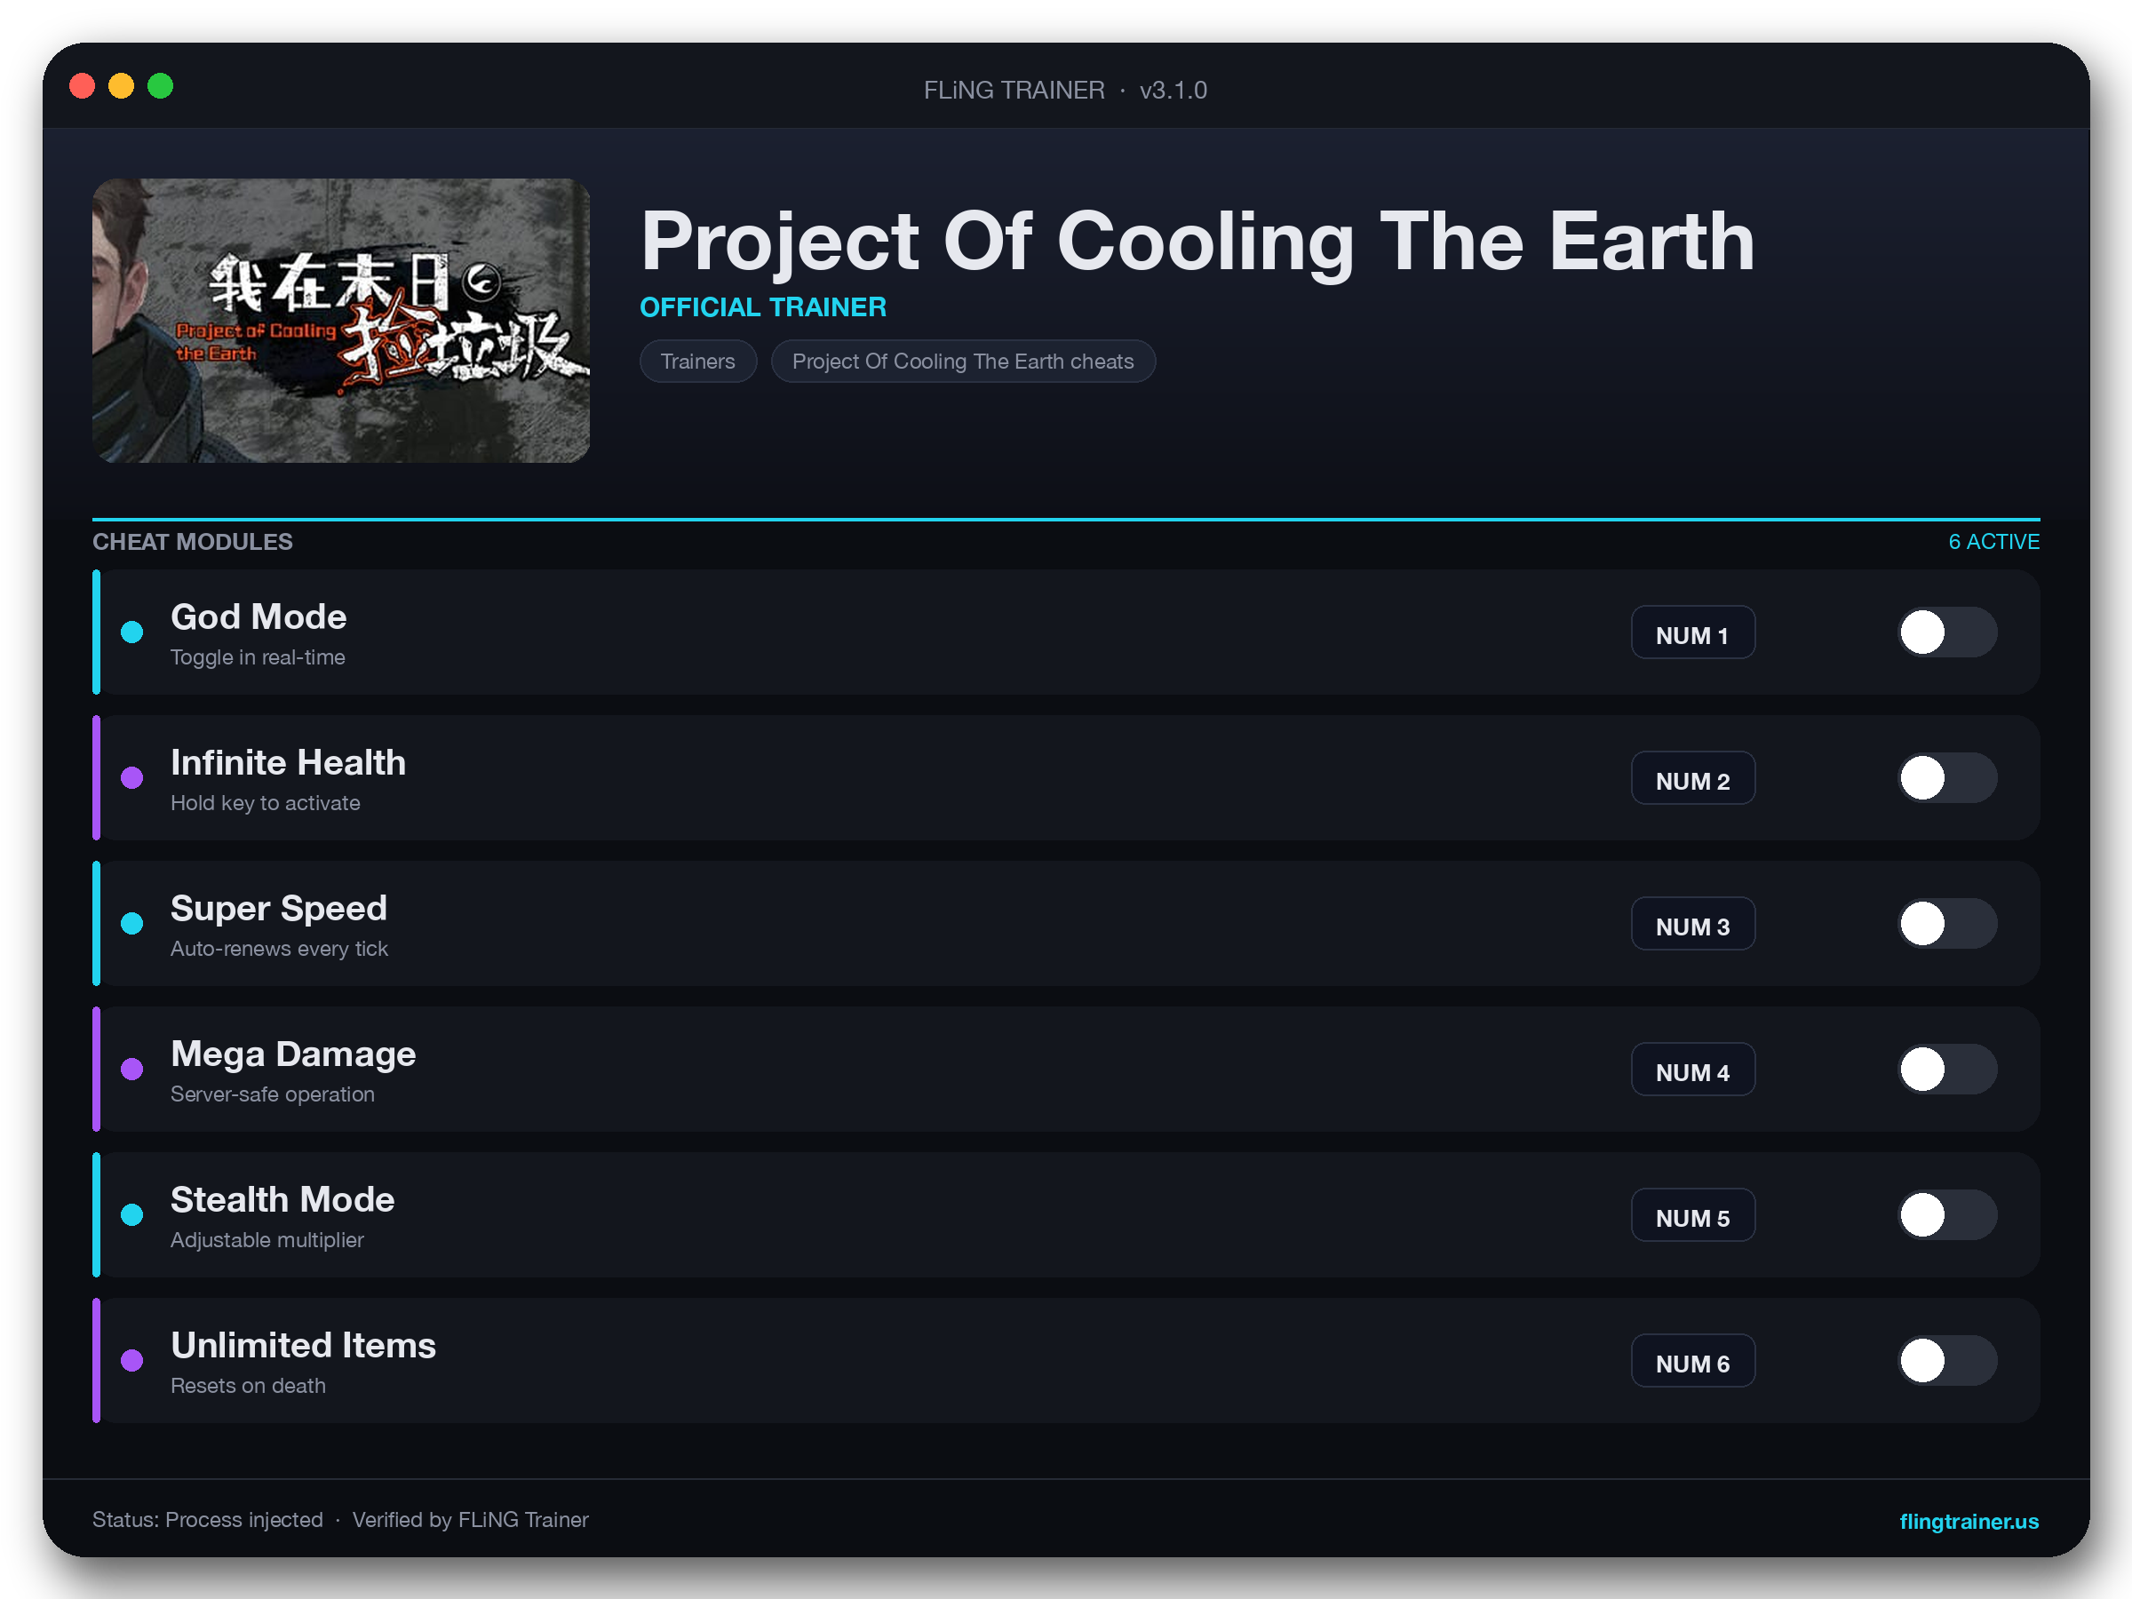Flip the Unlimited Items toggle

(1947, 1360)
